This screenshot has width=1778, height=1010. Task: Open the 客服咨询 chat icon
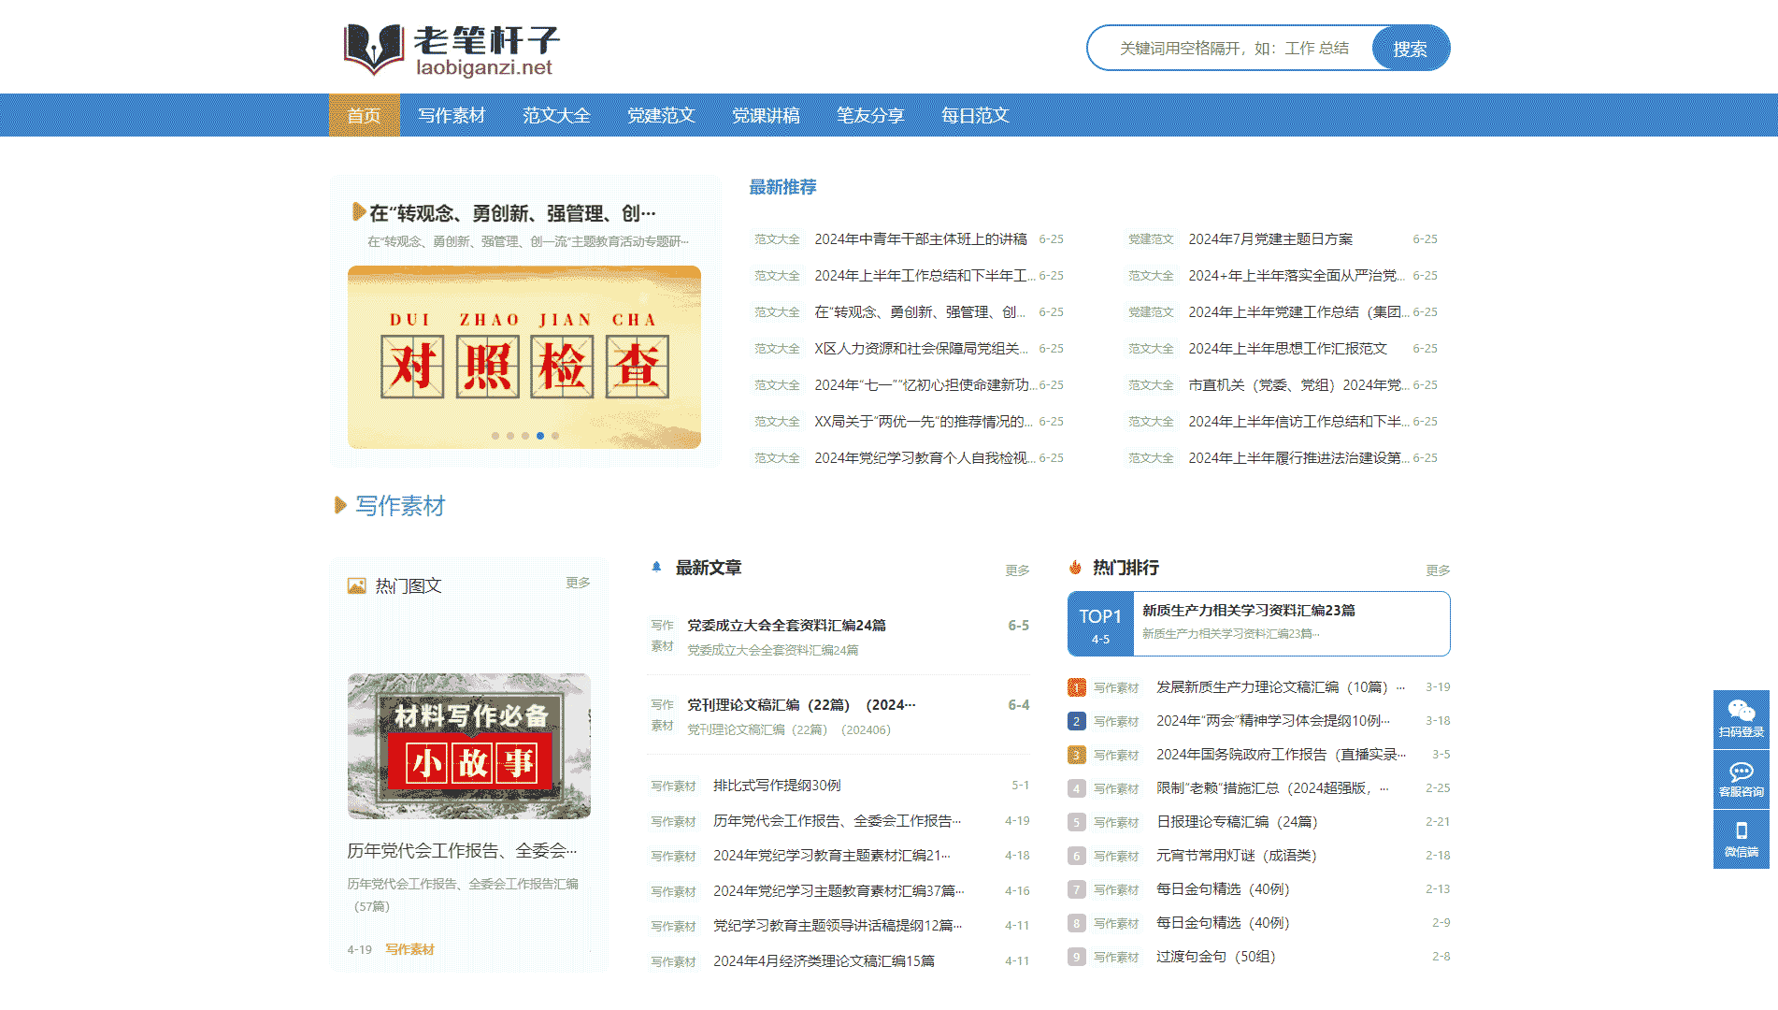pyautogui.click(x=1741, y=779)
